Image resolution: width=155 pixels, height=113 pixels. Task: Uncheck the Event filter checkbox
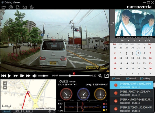(x=114, y=79)
